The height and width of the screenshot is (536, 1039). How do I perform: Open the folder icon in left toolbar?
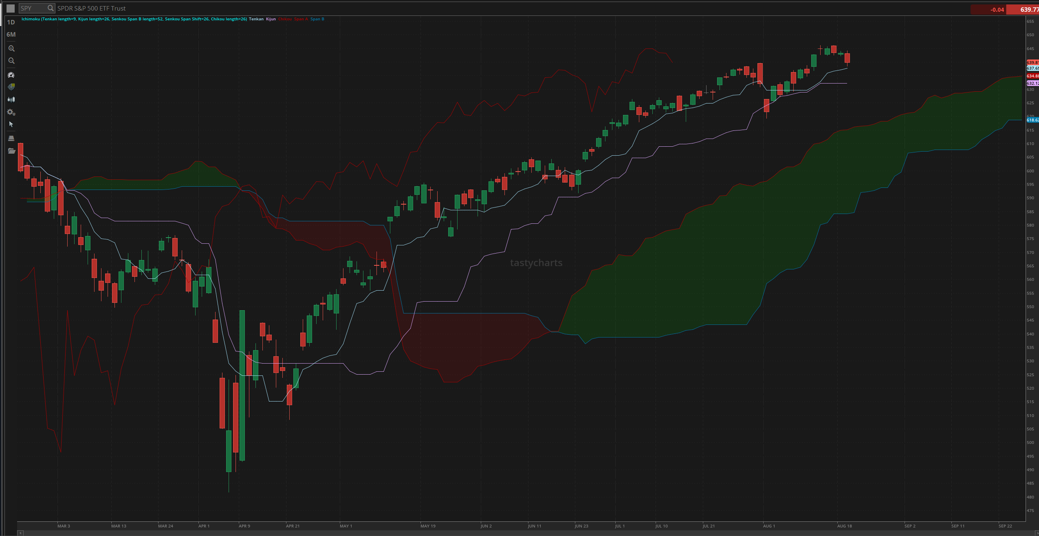[11, 151]
